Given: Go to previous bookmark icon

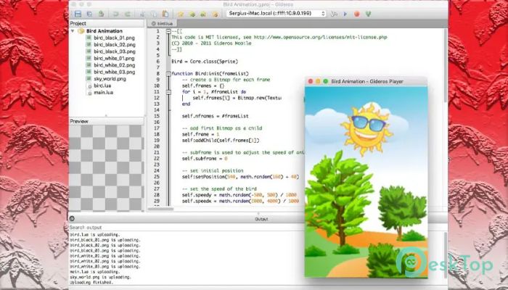Looking at the screenshot, I should coord(203,14).
